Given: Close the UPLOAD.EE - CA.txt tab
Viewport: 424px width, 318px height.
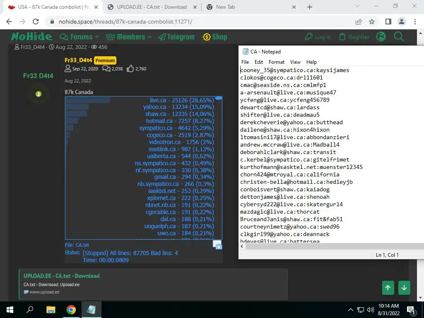Looking at the screenshot, I should pos(195,7).
